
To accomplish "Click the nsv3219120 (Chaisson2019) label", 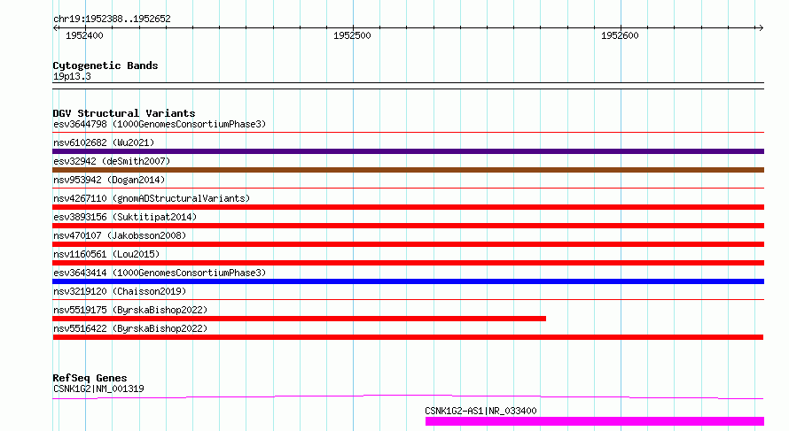I will 120,291.
